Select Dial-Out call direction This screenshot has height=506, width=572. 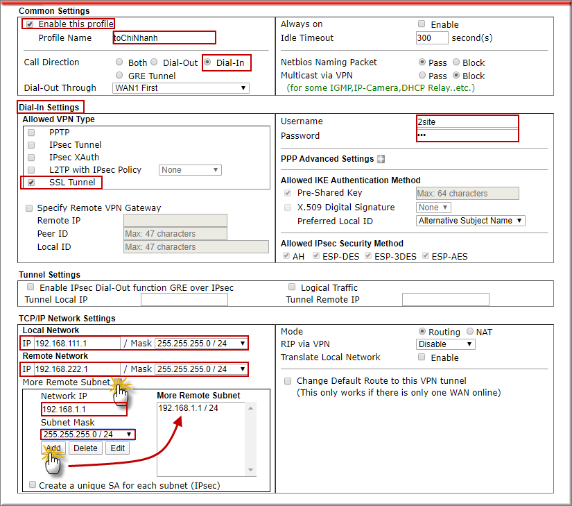click(155, 62)
